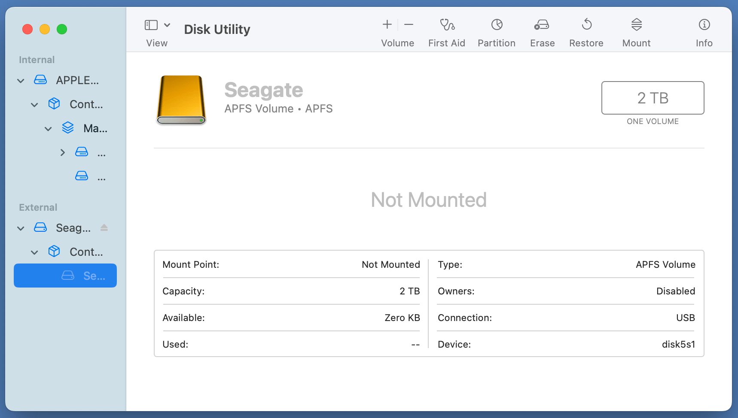Select the internal Container in the sidebar

coord(86,104)
